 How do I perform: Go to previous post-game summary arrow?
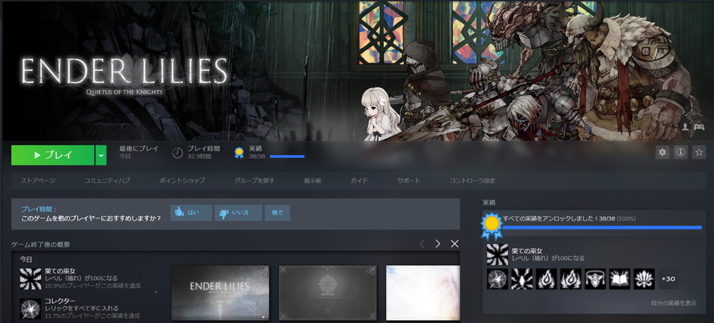(422, 244)
